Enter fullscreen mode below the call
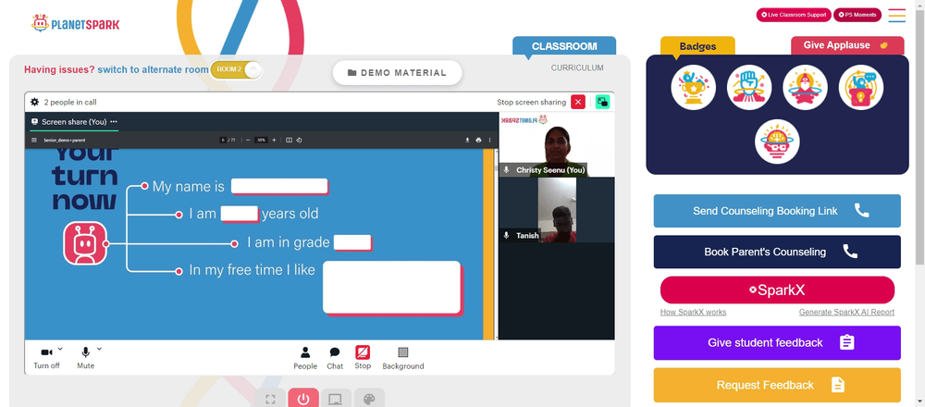The image size is (925, 407). pos(270,399)
